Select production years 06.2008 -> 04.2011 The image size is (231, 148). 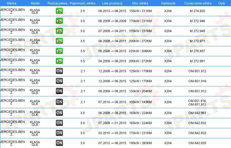pyautogui.click(x=112, y=41)
